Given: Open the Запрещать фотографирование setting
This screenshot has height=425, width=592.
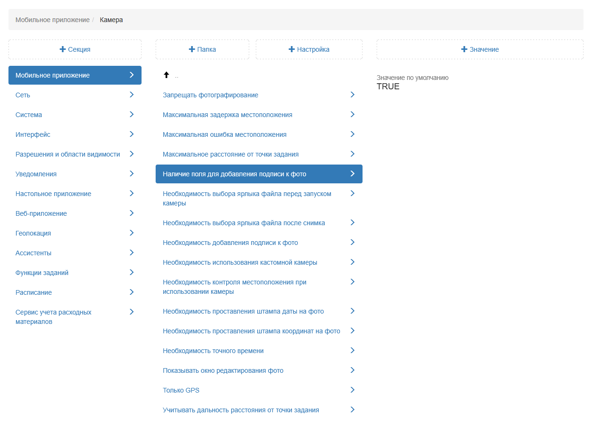Looking at the screenshot, I should point(210,95).
